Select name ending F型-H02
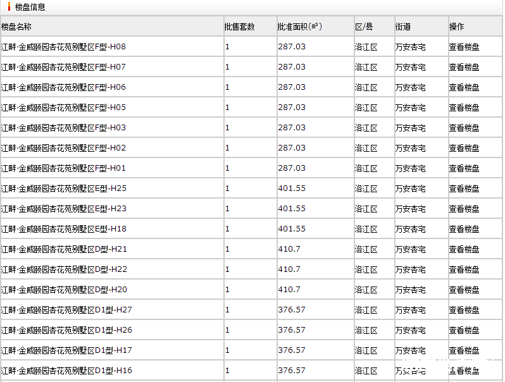The image size is (505, 382). (x=63, y=149)
